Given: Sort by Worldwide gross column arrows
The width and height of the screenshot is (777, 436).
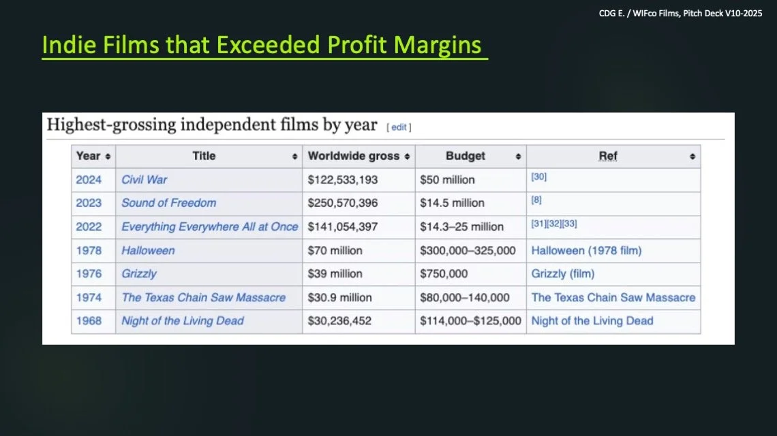Looking at the screenshot, I should coord(407,156).
